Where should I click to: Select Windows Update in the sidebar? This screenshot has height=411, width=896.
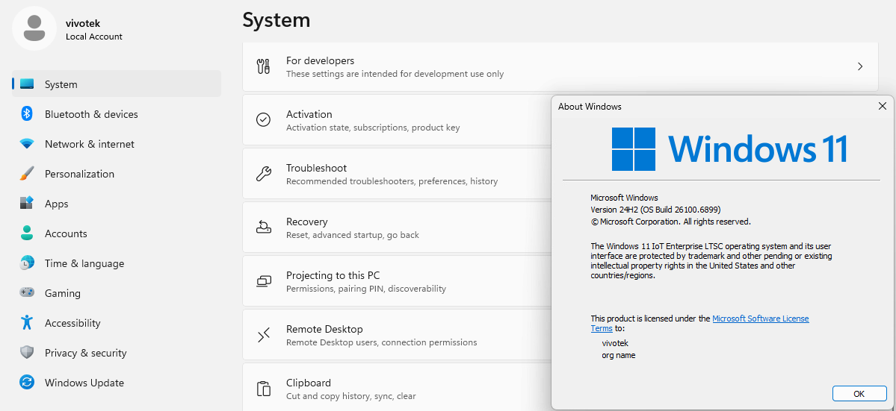[x=117, y=383]
